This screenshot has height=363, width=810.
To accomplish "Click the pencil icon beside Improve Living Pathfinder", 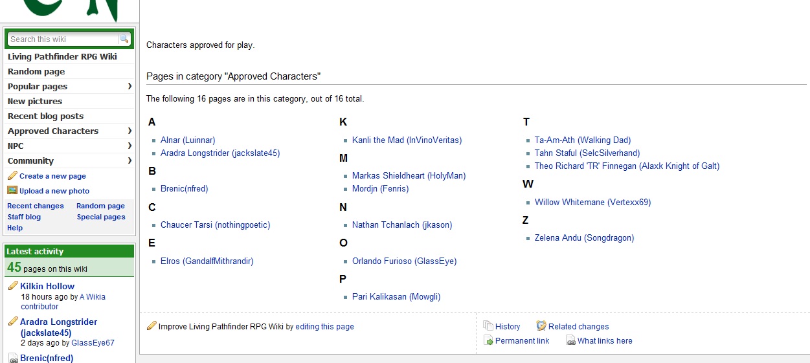I will click(152, 326).
